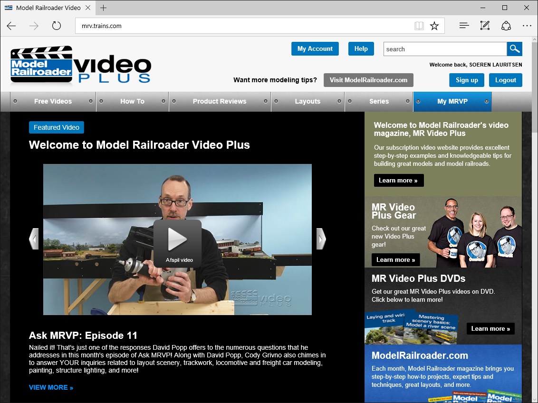
Task: Click the VIEW MORE link
Action: [x=51, y=387]
